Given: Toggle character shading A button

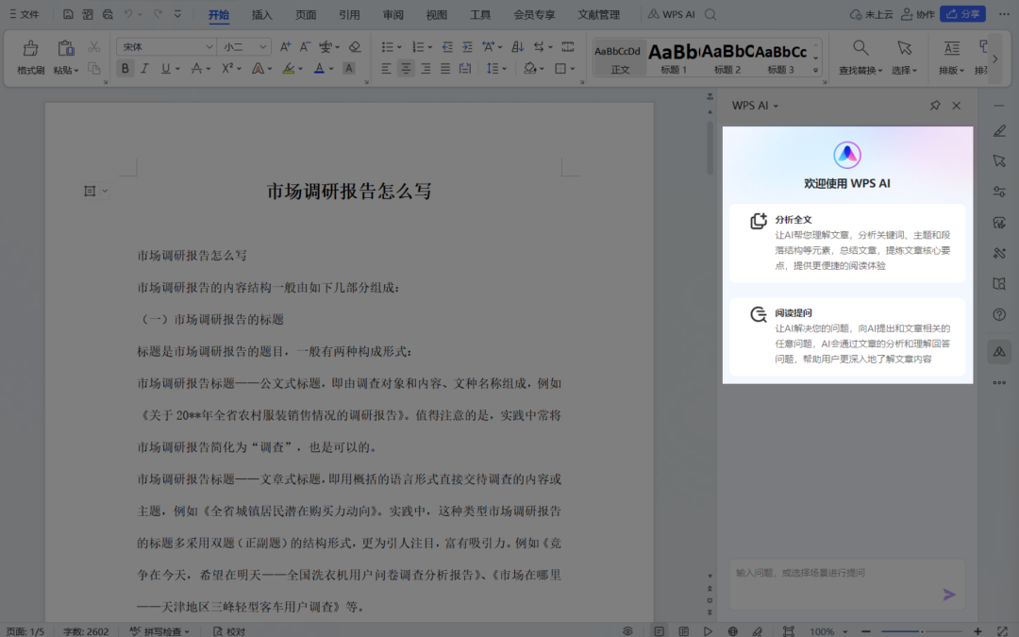Looking at the screenshot, I should coord(349,68).
